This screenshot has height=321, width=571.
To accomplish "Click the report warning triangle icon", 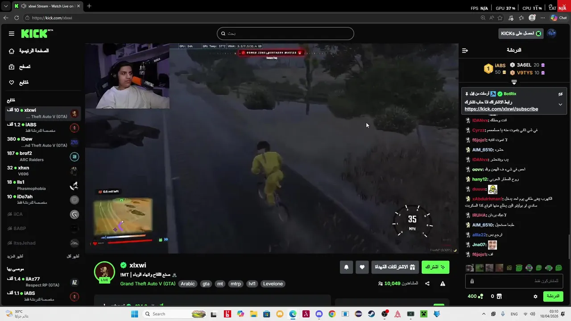I will [x=443, y=284].
